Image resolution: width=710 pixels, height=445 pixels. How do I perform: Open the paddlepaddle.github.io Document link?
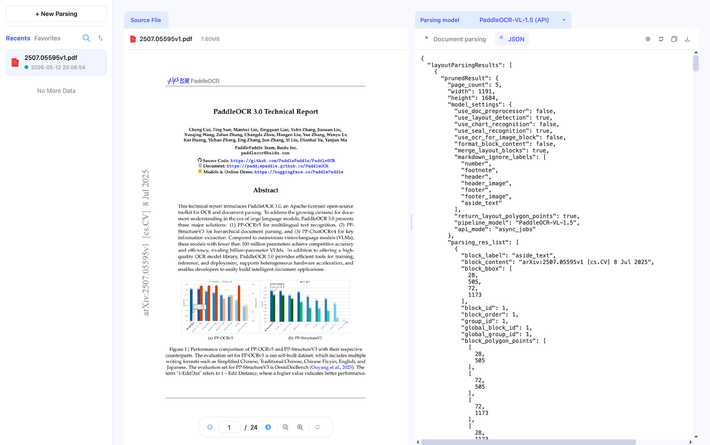tap(277, 166)
